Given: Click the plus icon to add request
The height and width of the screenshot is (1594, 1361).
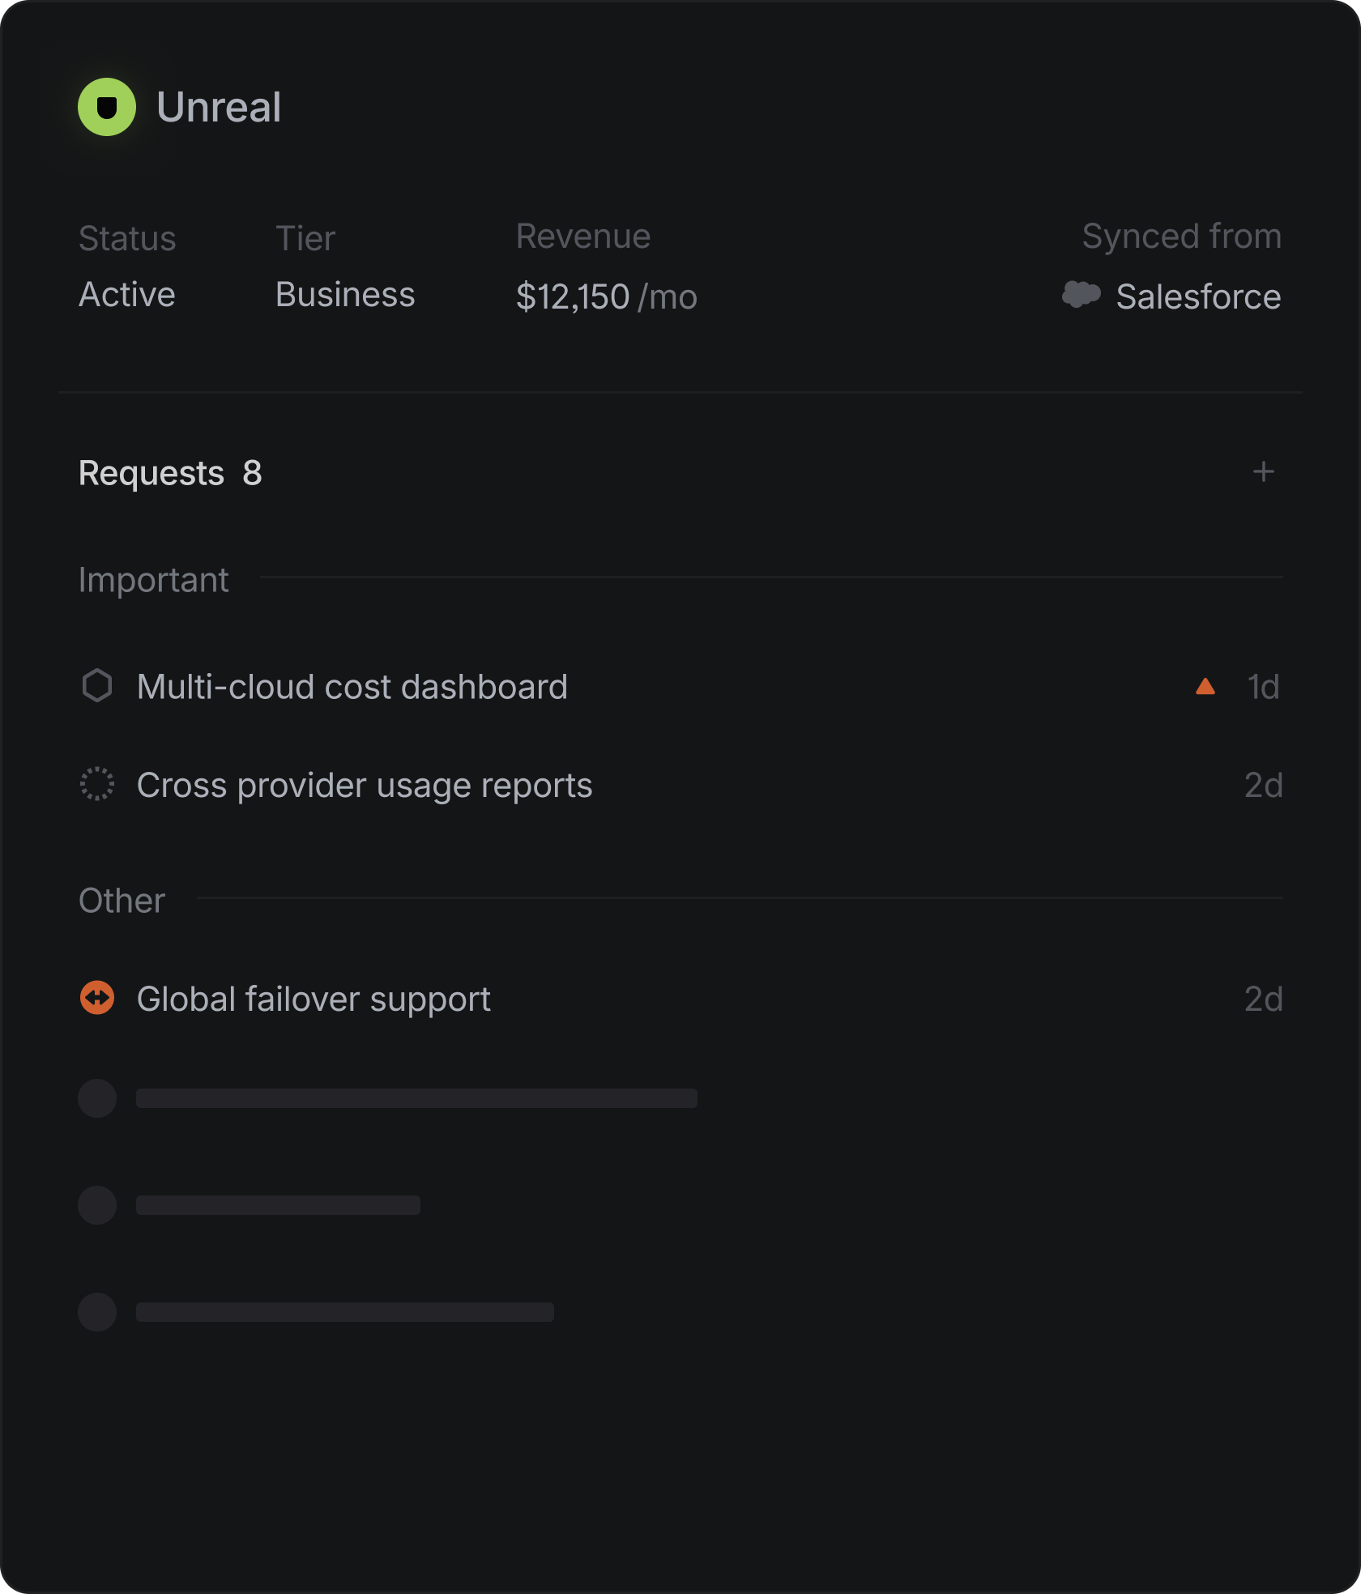Looking at the screenshot, I should [1263, 471].
